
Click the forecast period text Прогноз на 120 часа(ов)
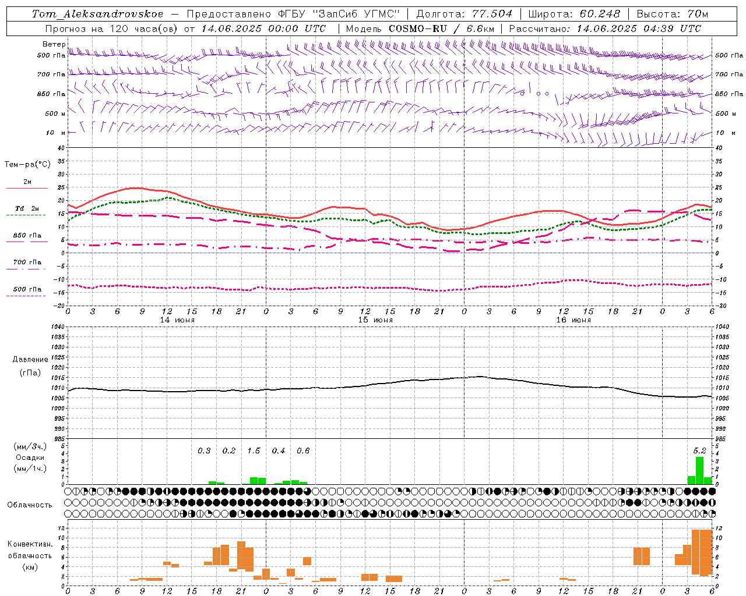pyautogui.click(x=112, y=29)
